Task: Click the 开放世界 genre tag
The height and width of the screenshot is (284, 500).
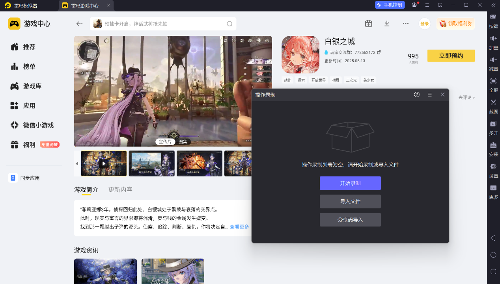Action: [x=319, y=80]
